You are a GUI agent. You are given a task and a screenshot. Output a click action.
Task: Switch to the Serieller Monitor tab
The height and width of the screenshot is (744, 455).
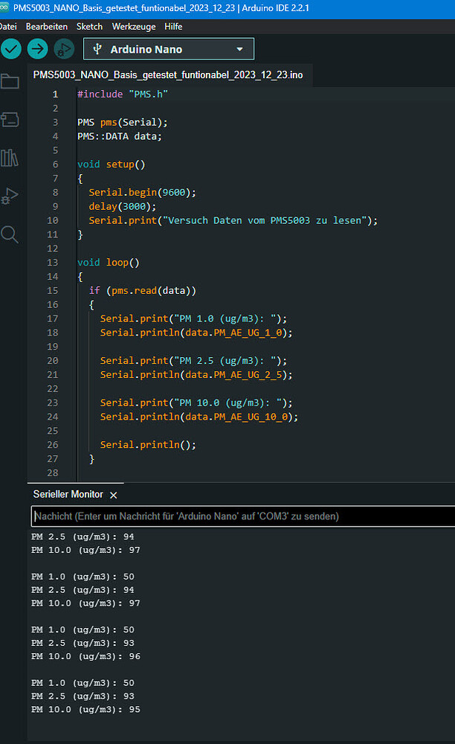pos(68,495)
